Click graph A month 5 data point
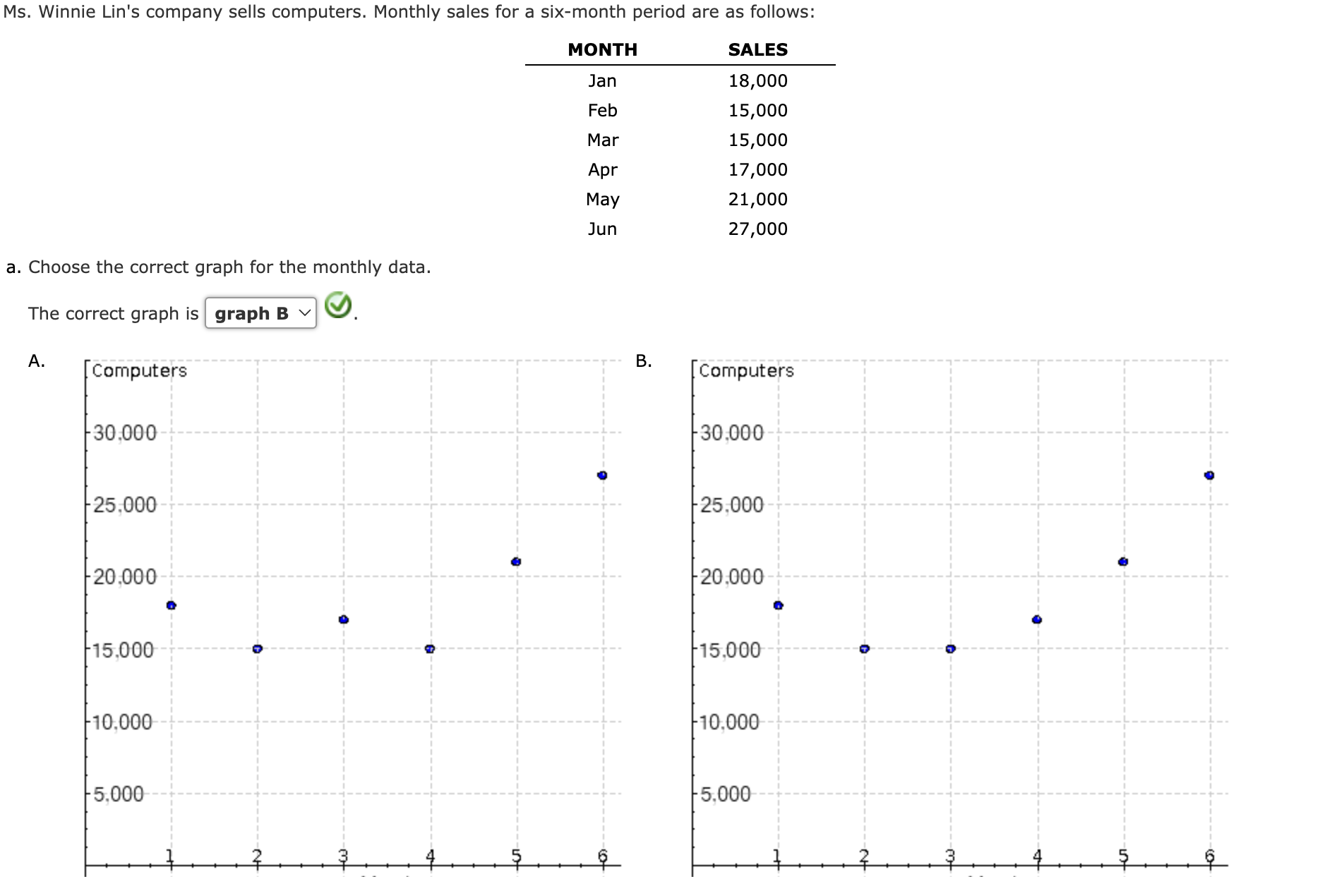 point(516,562)
